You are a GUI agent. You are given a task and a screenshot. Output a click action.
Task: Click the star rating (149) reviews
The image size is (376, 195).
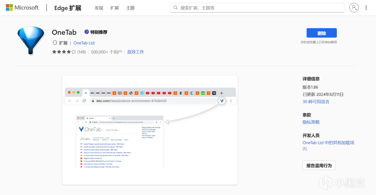[69, 52]
